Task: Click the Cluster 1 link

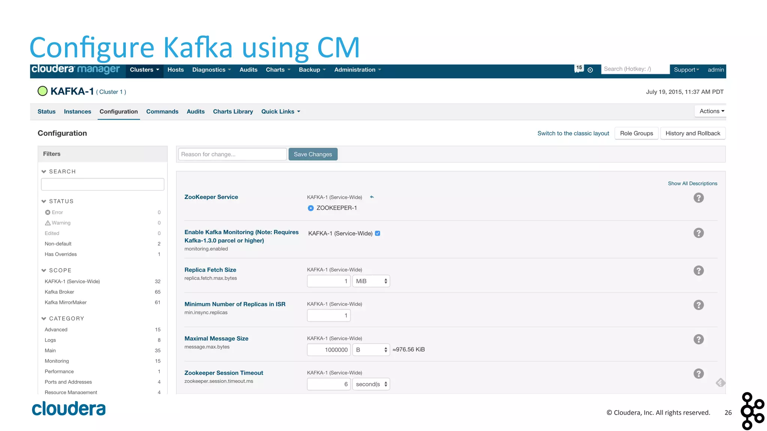Action: pyautogui.click(x=110, y=92)
